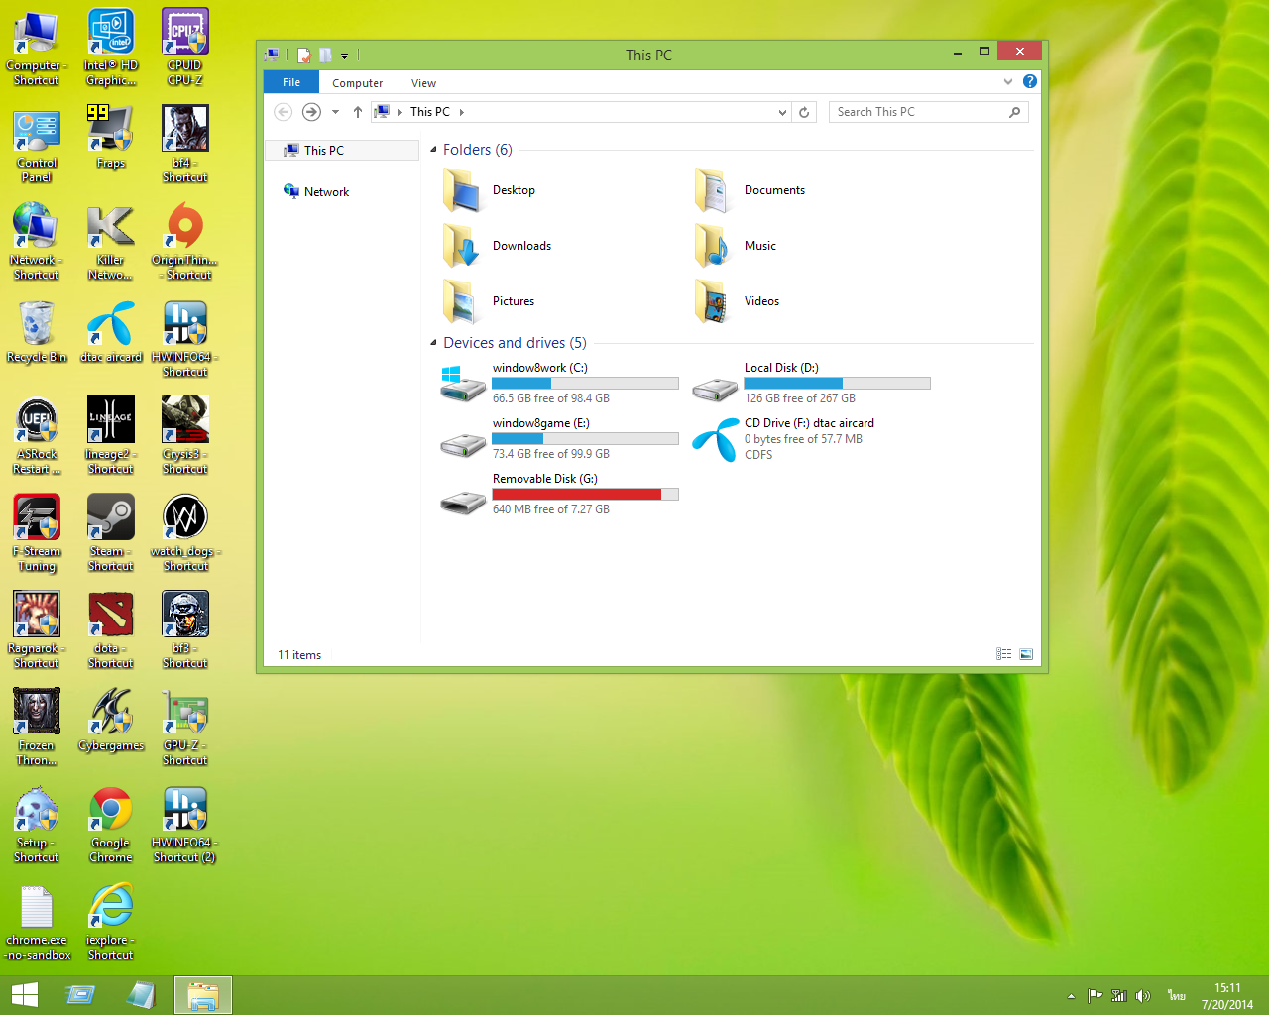Image resolution: width=1269 pixels, height=1015 pixels.
Task: Click the Search This PC field
Action: click(x=929, y=112)
